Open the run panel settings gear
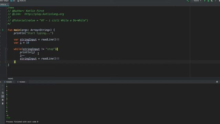The height and width of the screenshot is (124, 220). (217, 82)
